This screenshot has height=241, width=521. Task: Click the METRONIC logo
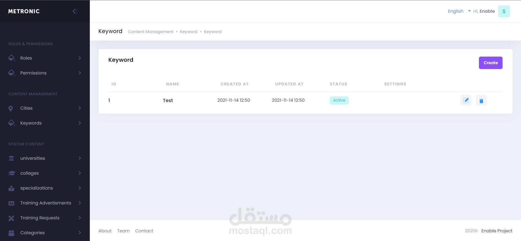(x=24, y=11)
